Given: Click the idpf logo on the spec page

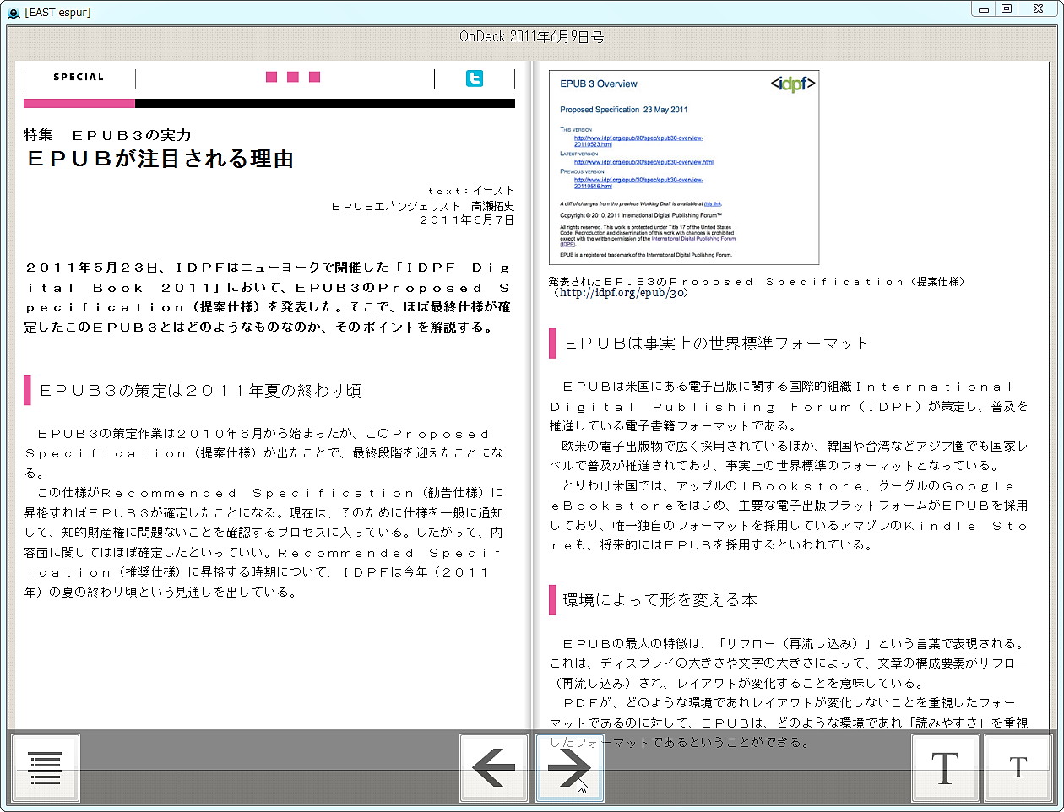Looking at the screenshot, I should click(793, 84).
